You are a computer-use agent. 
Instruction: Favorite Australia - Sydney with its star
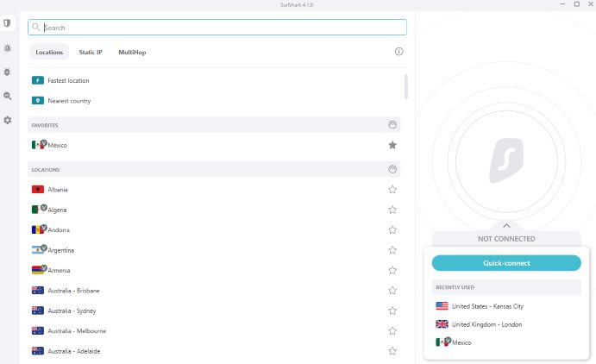pyautogui.click(x=392, y=311)
